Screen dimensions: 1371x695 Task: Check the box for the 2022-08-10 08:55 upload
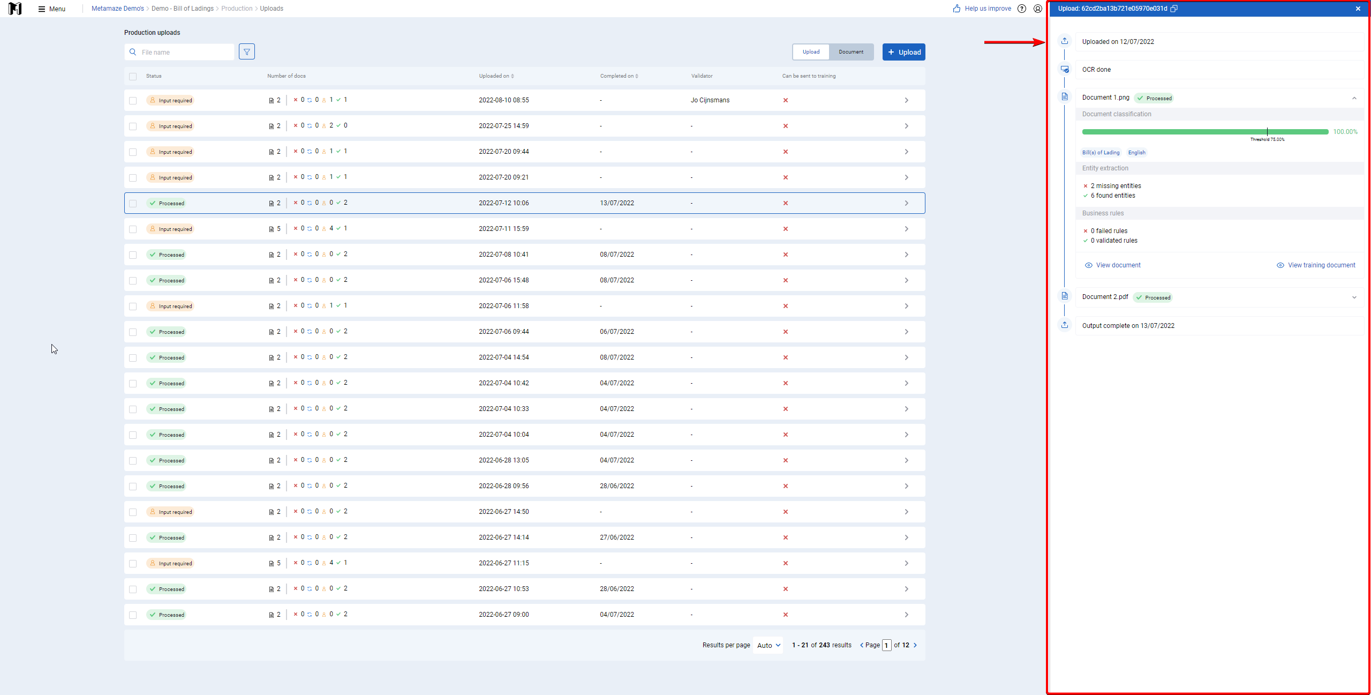coord(133,100)
